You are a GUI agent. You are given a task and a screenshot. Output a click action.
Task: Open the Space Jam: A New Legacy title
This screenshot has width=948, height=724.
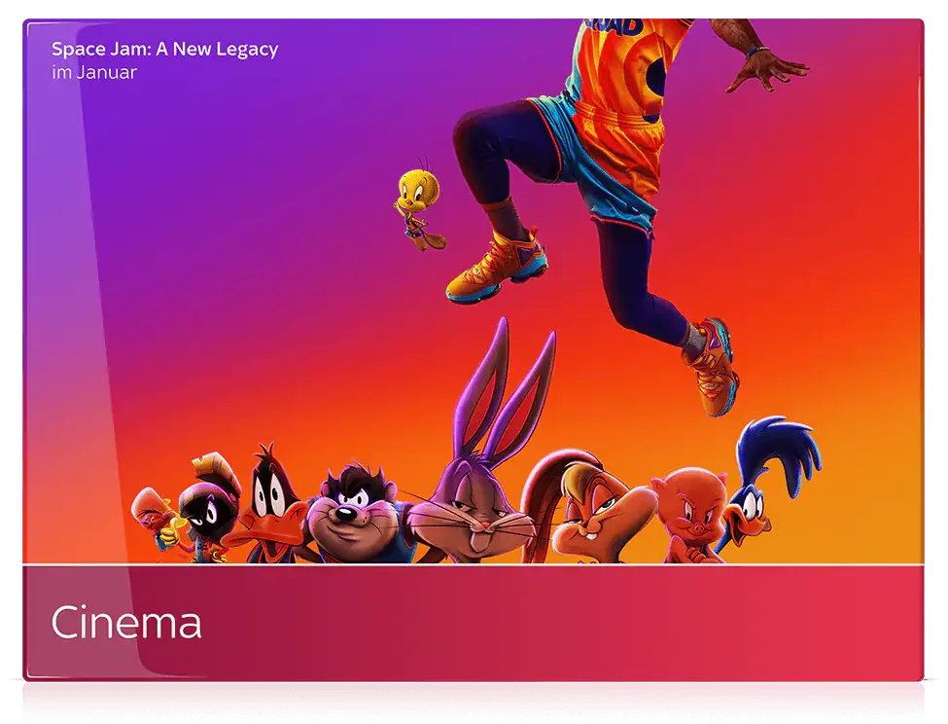pos(164,49)
